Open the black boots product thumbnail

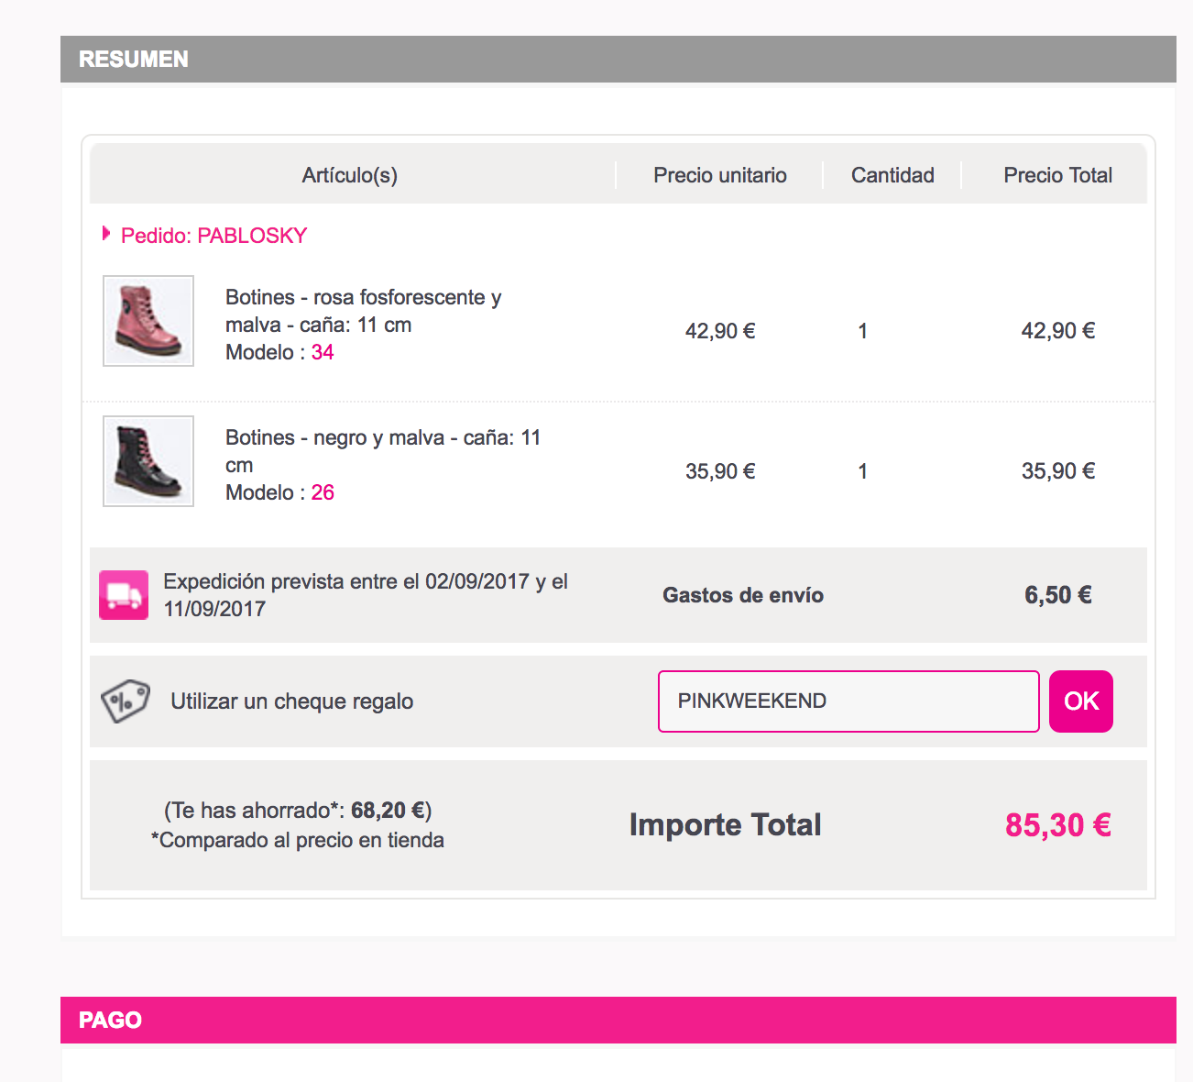click(x=148, y=461)
